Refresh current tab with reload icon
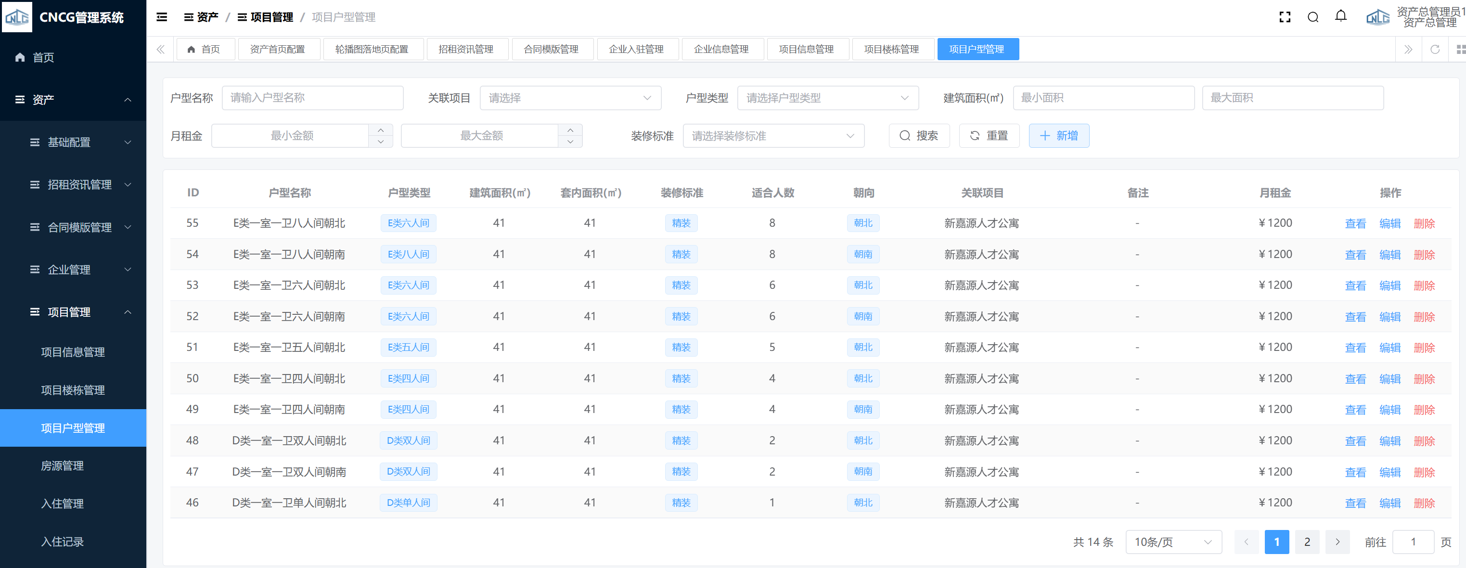Screen dimensions: 1466x568 tap(1435, 50)
